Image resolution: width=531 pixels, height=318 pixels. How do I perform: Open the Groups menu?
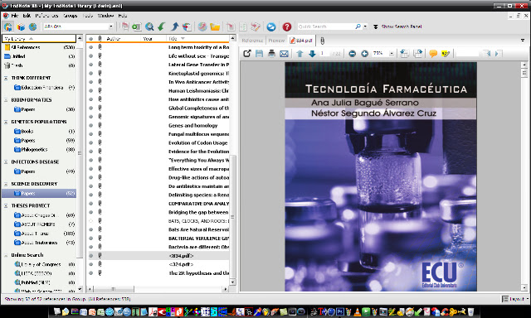point(71,16)
